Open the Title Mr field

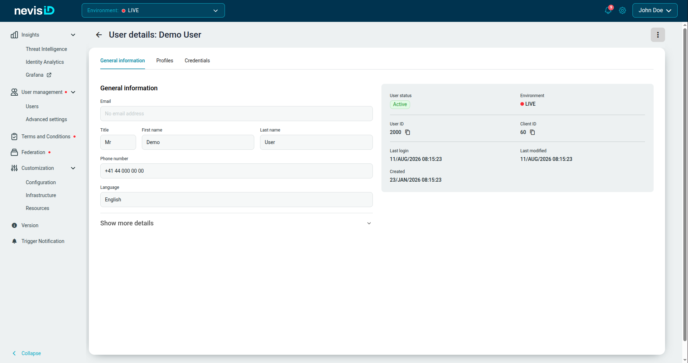[x=118, y=142]
